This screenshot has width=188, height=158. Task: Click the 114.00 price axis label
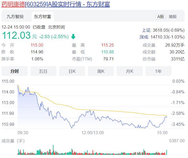(8, 92)
